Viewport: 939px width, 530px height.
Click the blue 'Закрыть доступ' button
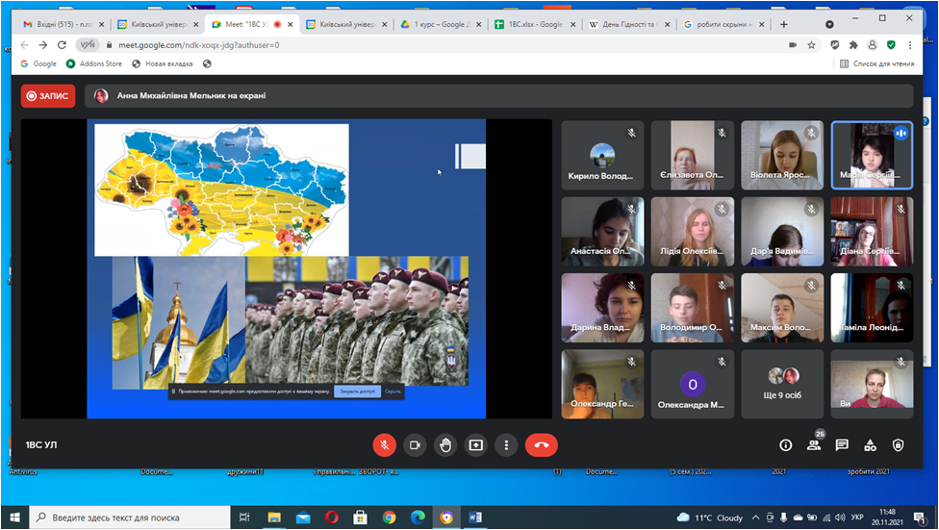357,391
